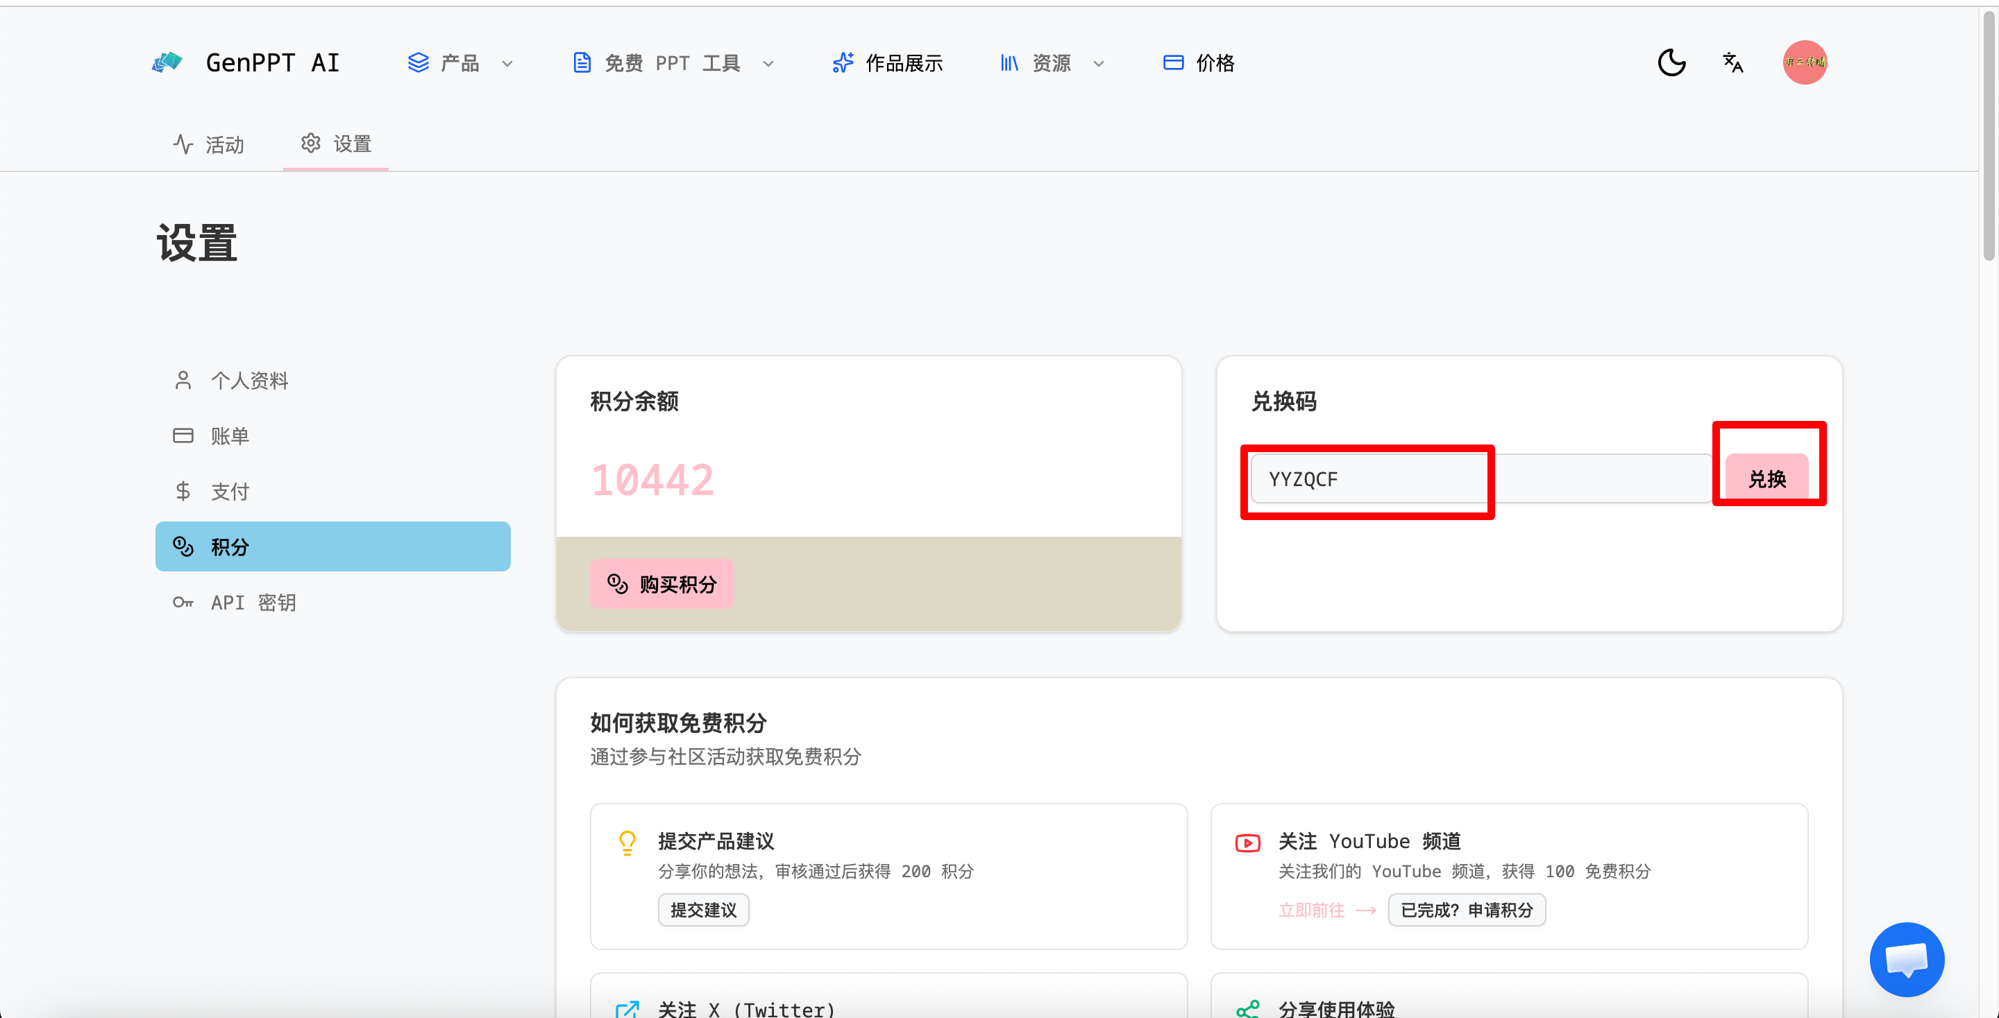1999x1018 pixels.
Task: Click the 购买积分 button
Action: (662, 584)
